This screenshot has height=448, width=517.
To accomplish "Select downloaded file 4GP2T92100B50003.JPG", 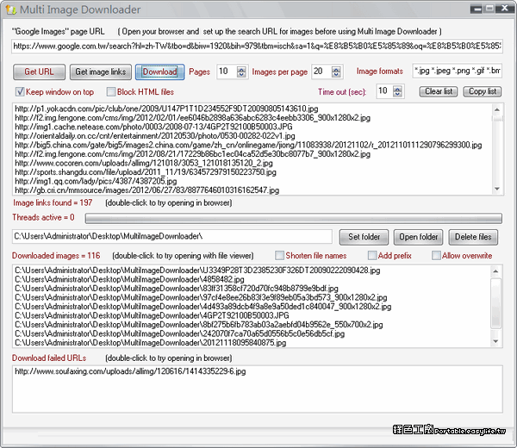I will (x=152, y=315).
